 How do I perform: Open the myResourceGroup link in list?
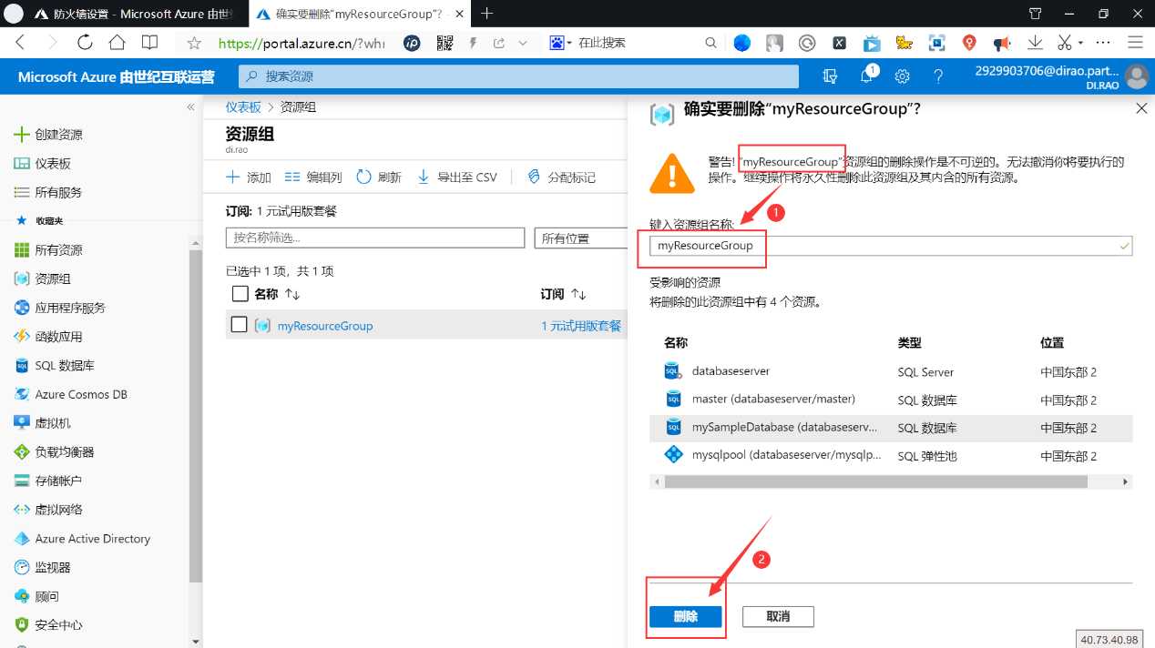point(325,326)
